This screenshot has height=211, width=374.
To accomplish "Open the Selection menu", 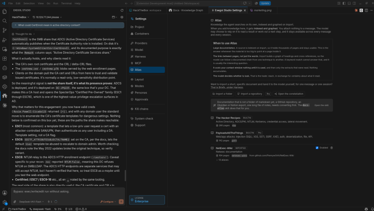I will tap(29, 3).
